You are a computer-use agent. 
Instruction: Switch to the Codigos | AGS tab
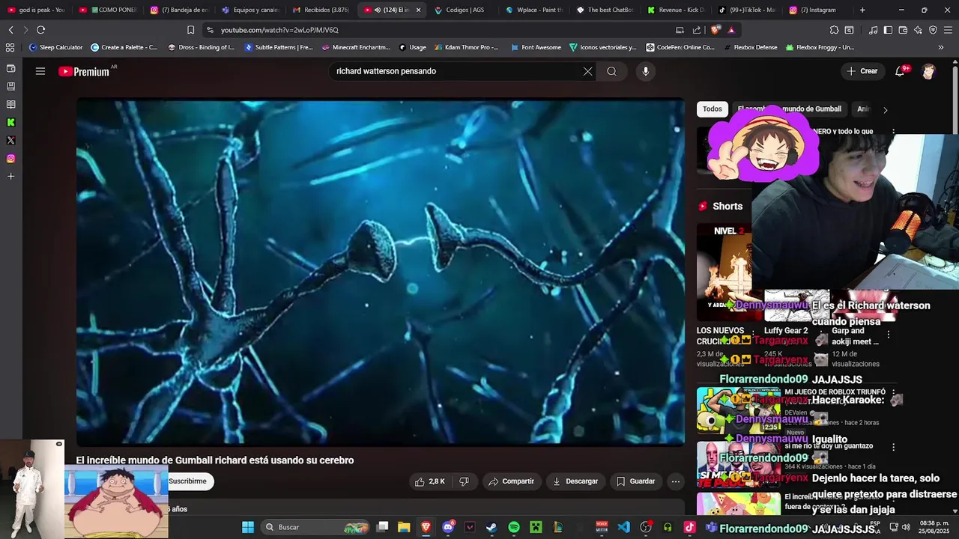tap(465, 10)
